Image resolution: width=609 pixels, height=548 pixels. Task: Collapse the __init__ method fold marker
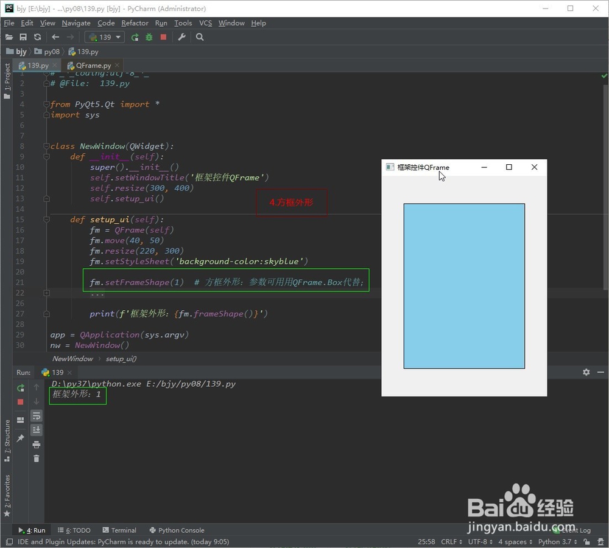tap(47, 157)
